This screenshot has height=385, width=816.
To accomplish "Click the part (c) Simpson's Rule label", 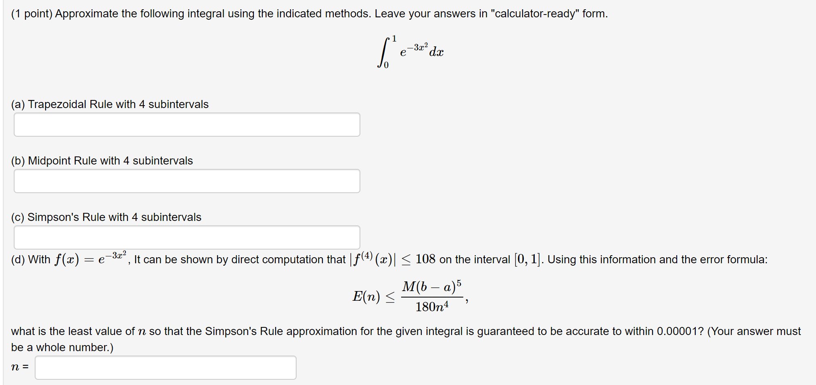I will [x=106, y=217].
